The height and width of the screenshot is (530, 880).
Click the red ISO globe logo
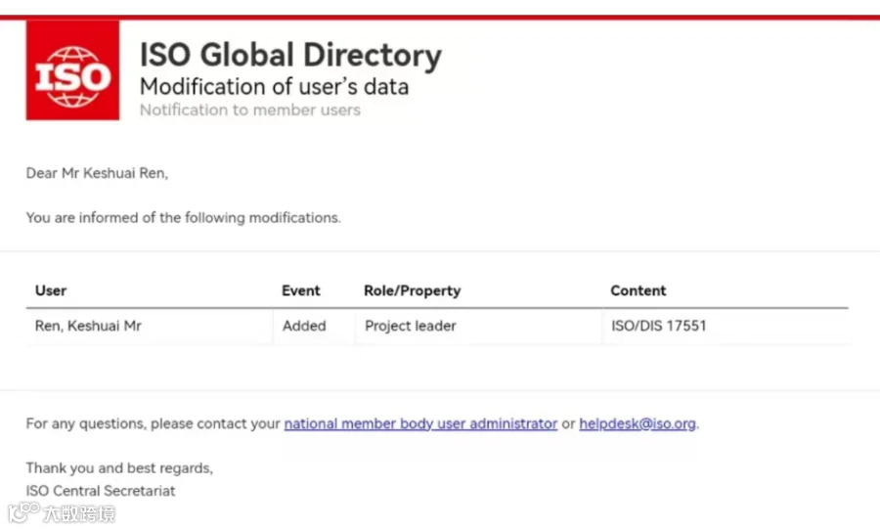point(72,70)
